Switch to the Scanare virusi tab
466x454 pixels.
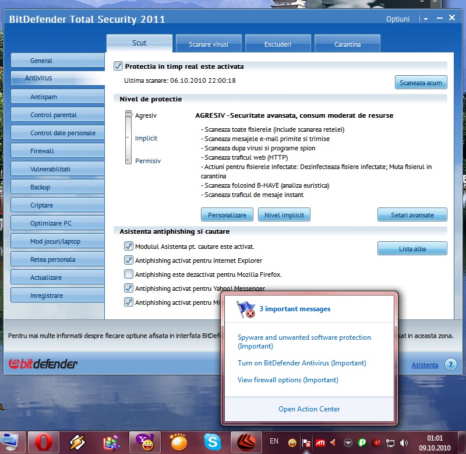tap(209, 44)
